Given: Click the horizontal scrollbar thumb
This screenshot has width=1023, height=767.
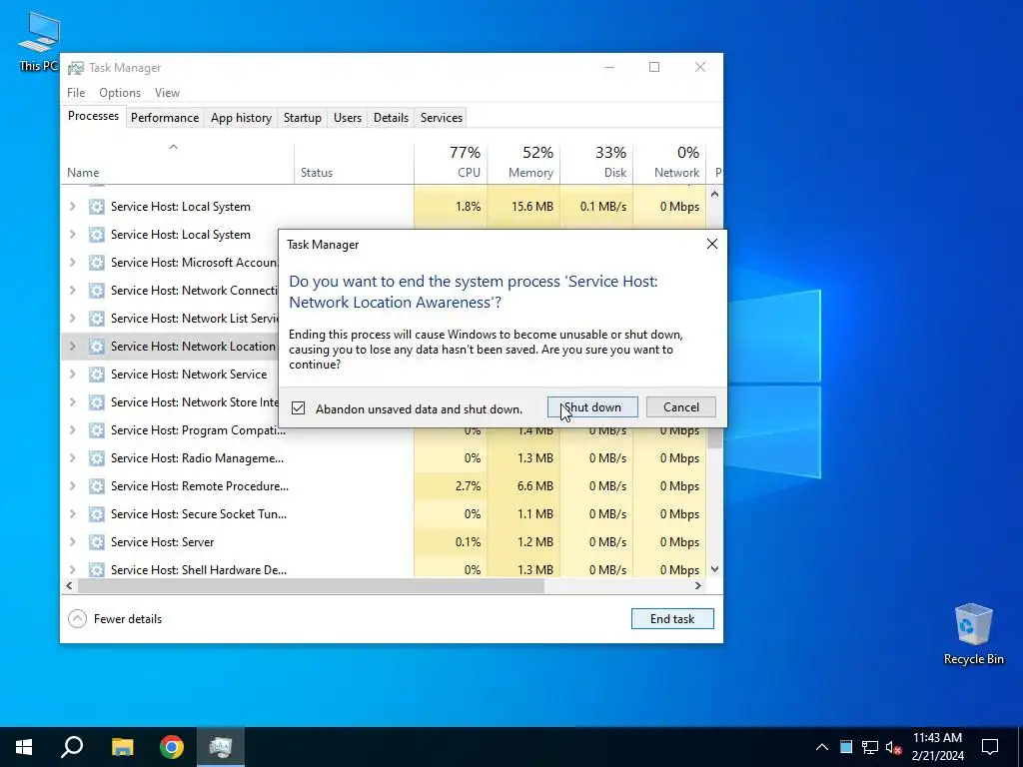Looking at the screenshot, I should pyautogui.click(x=311, y=585).
